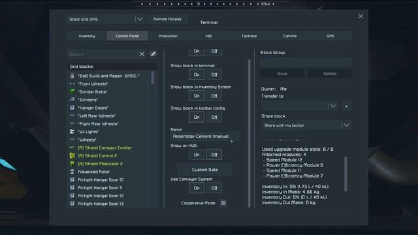418x235 pixels.
Task: Delete the block group
Action: point(330,74)
